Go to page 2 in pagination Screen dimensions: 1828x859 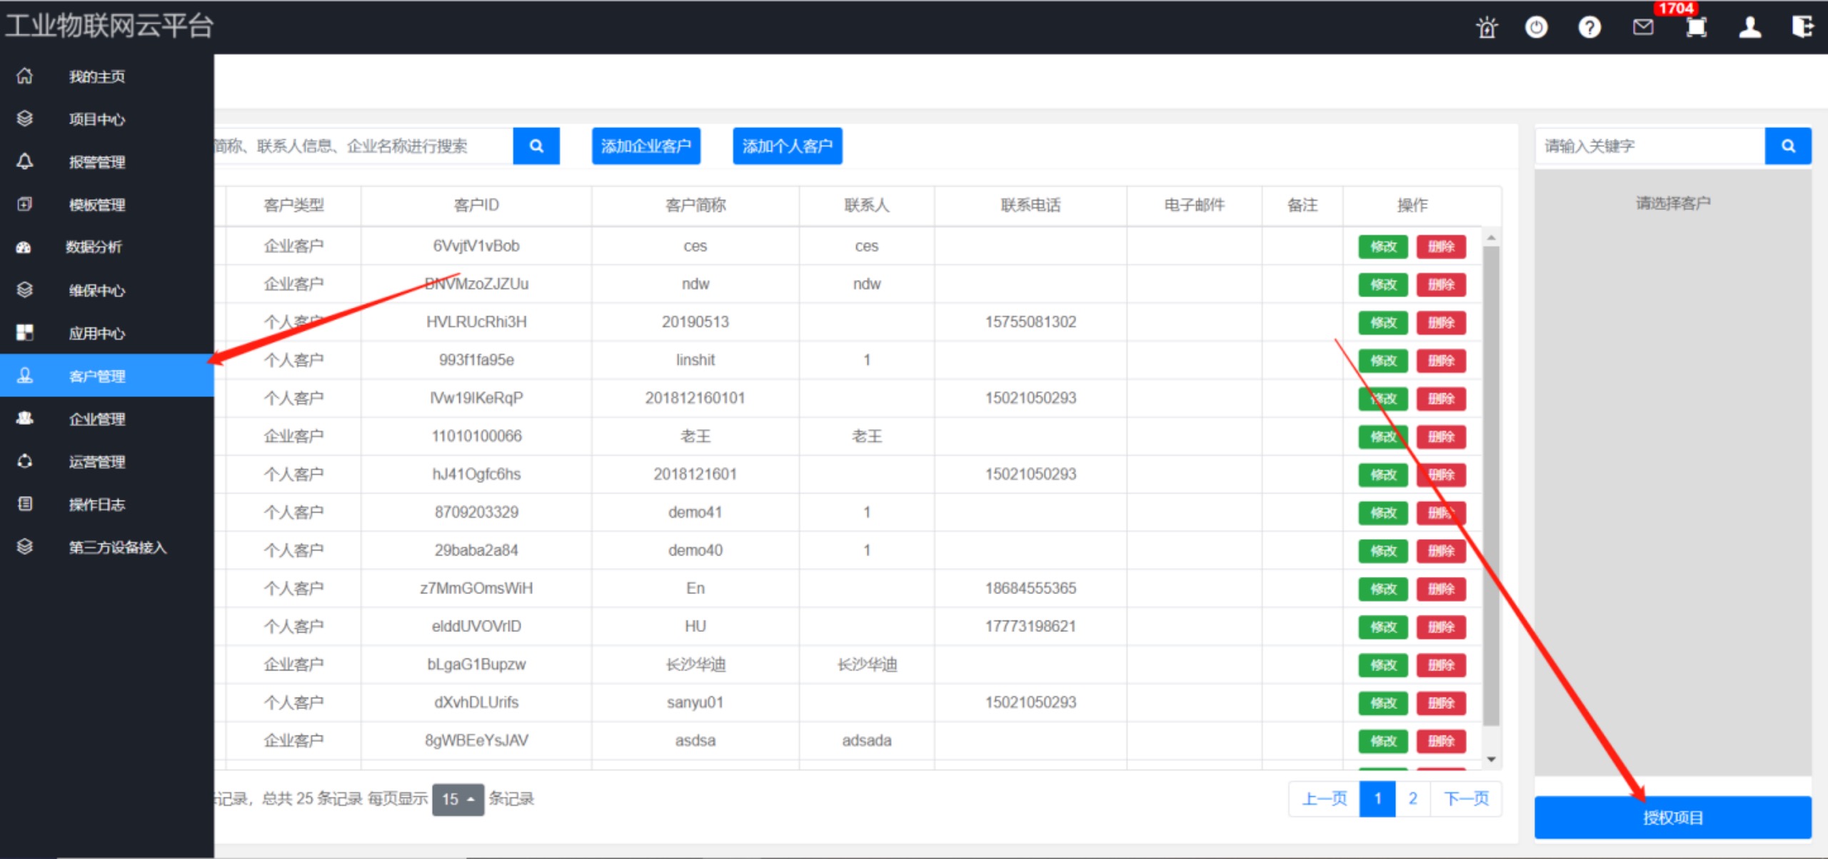pos(1412,799)
